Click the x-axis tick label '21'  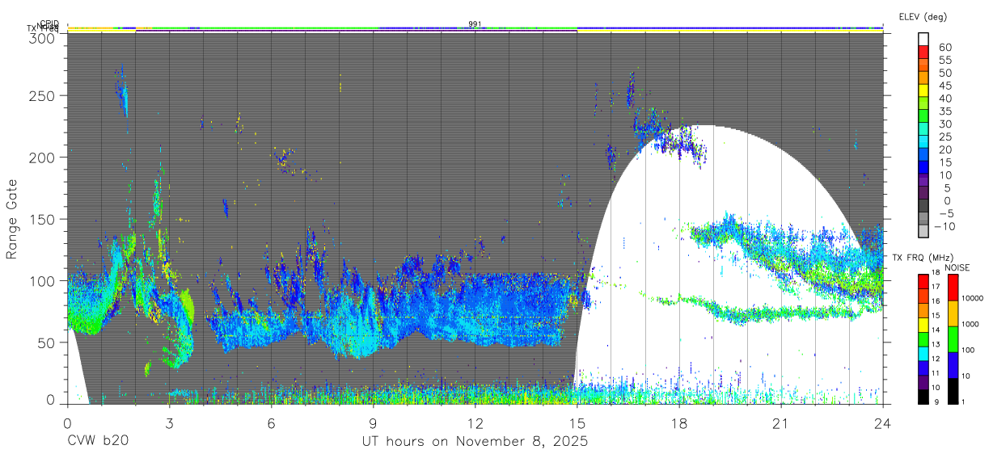(x=780, y=422)
